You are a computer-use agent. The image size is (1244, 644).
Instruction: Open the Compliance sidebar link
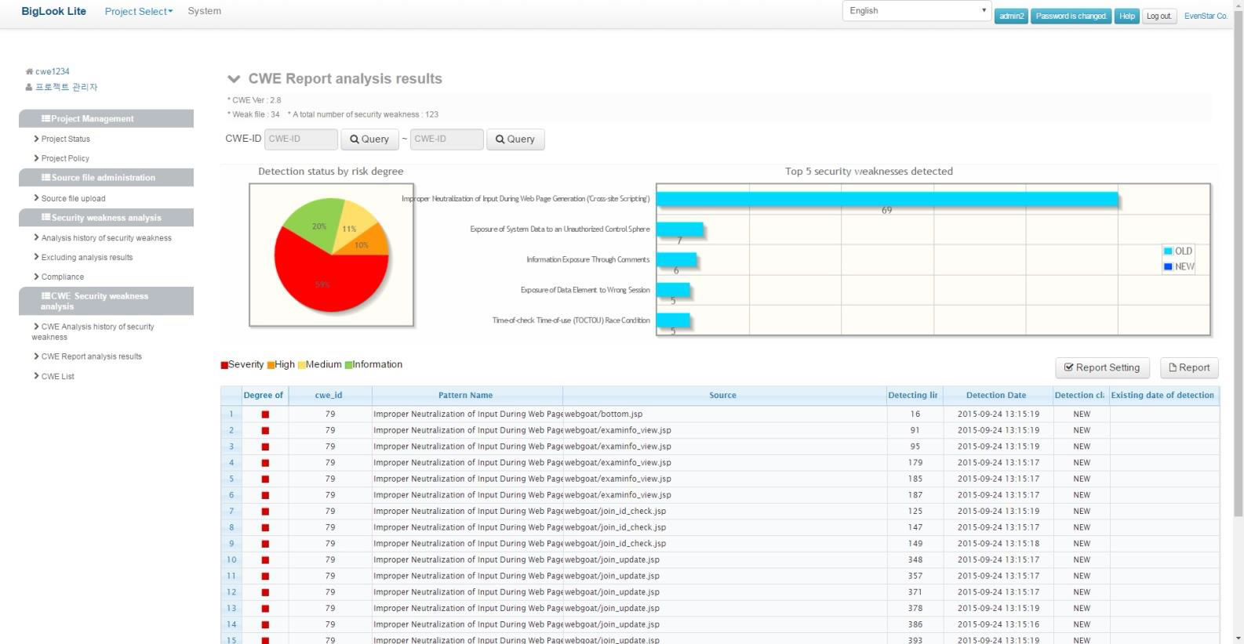pyautogui.click(x=62, y=277)
